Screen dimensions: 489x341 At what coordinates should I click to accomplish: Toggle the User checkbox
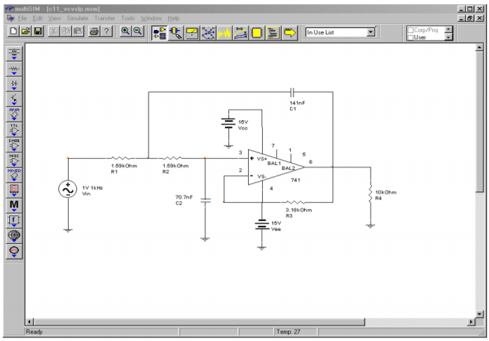[x=411, y=37]
